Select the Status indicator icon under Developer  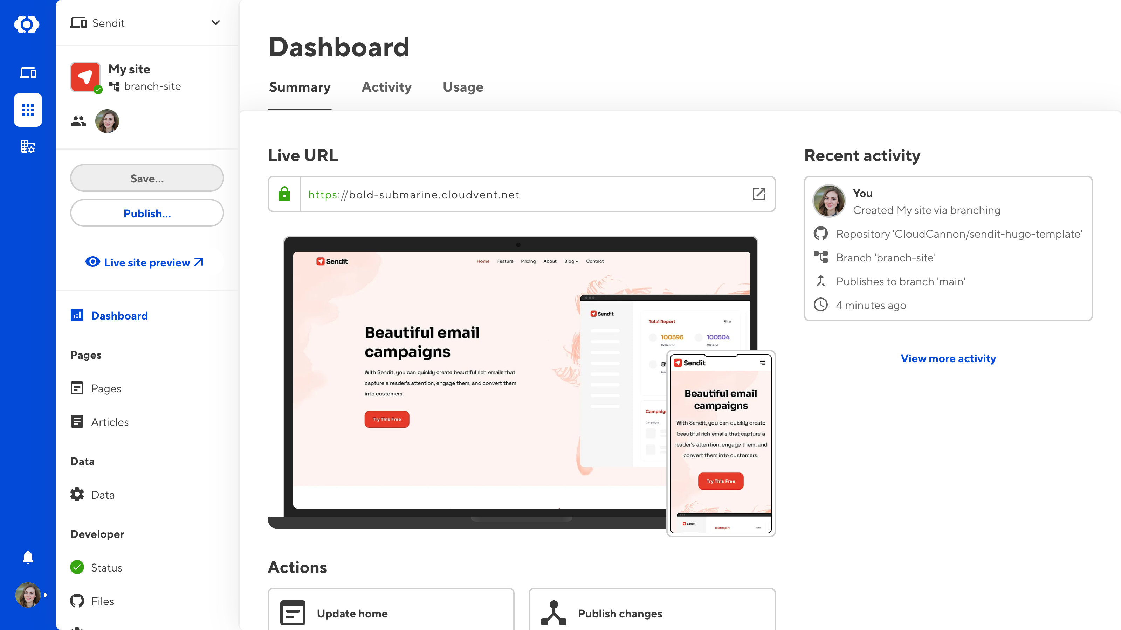77,568
